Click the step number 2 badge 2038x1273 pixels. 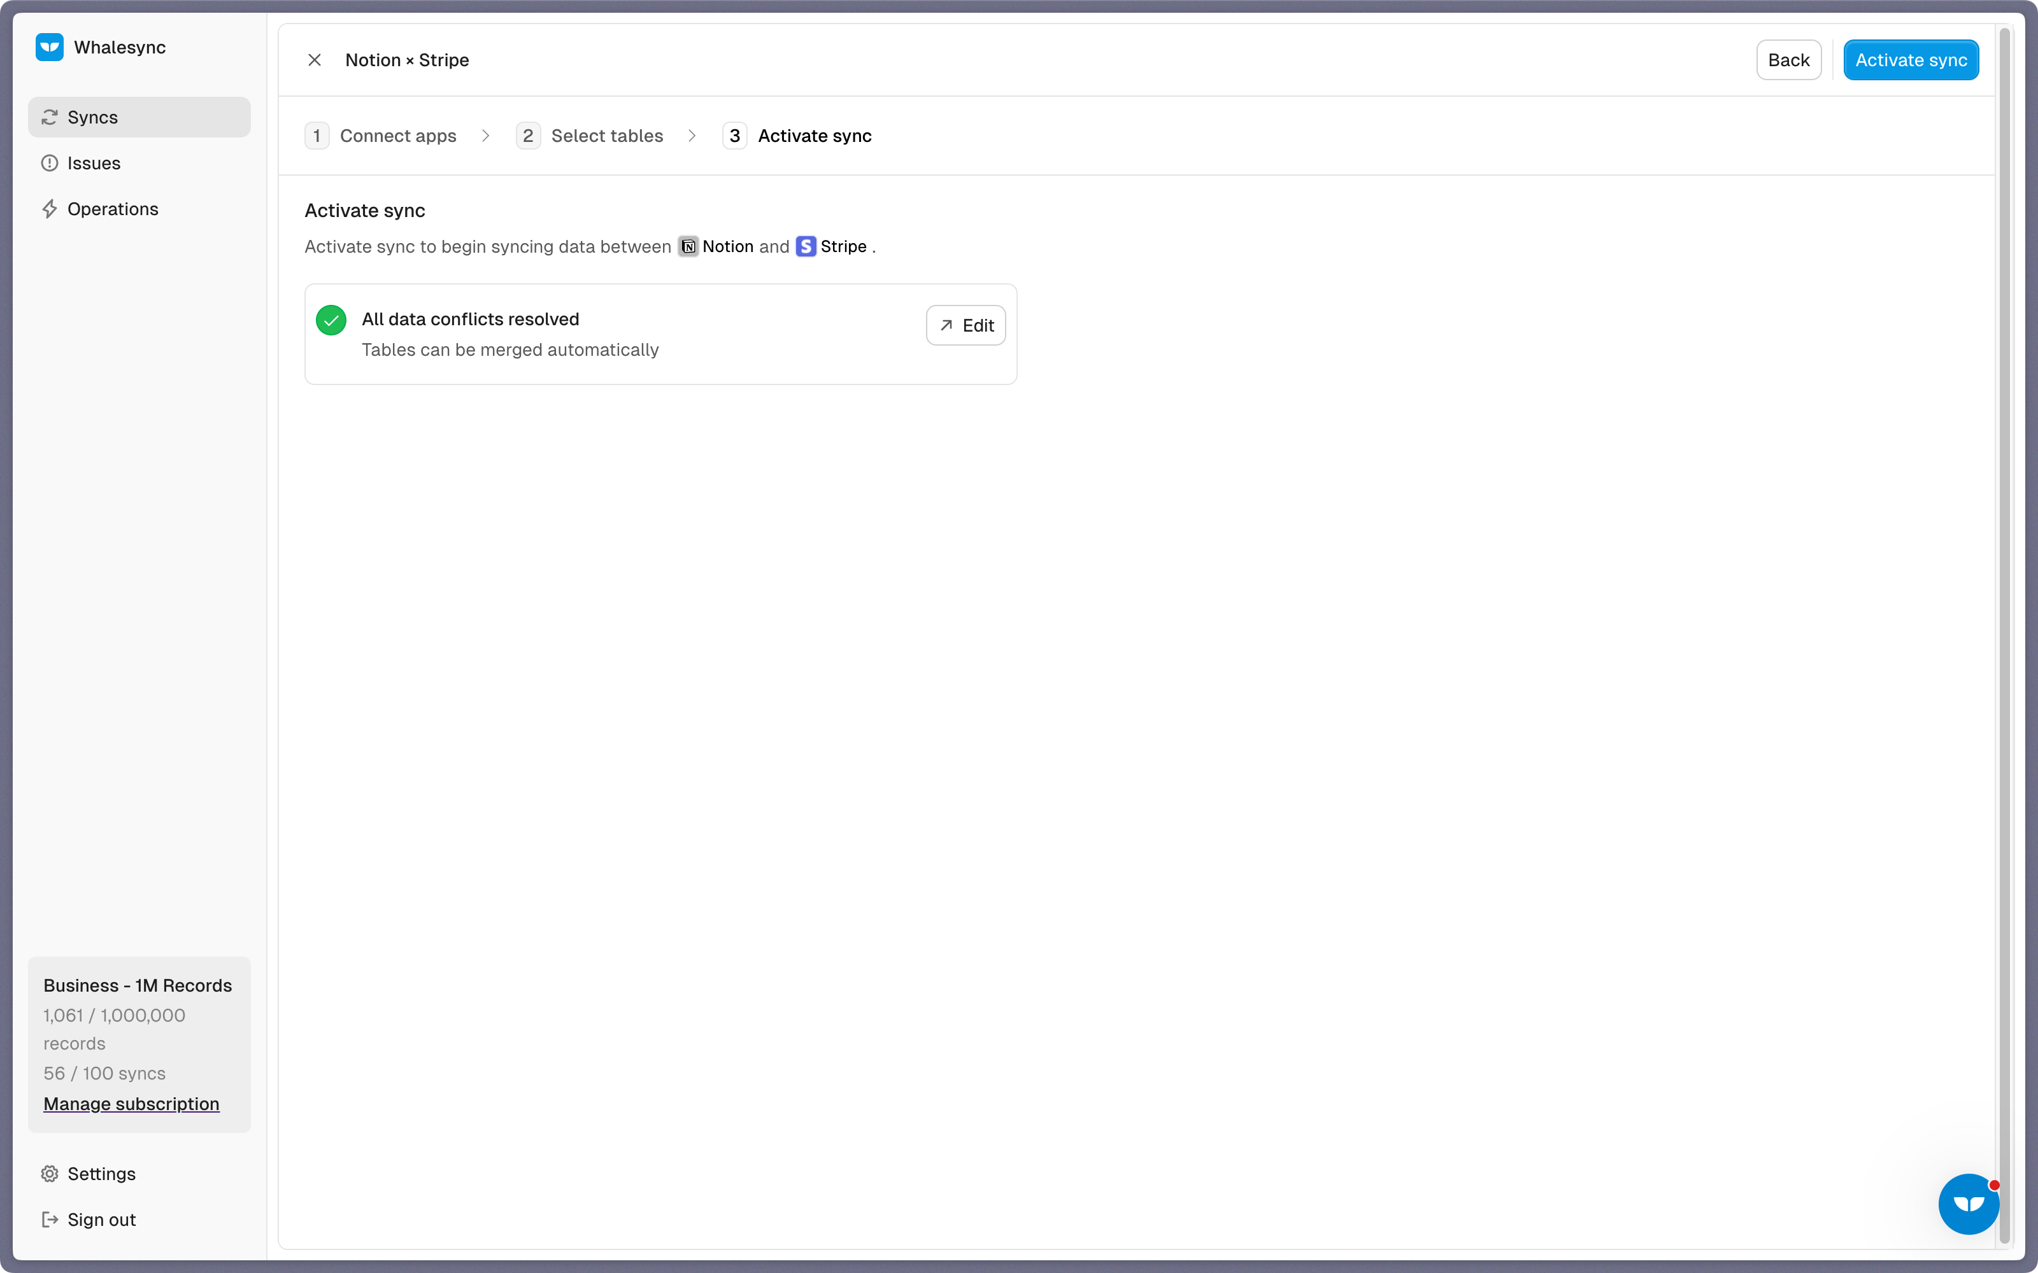tap(528, 136)
